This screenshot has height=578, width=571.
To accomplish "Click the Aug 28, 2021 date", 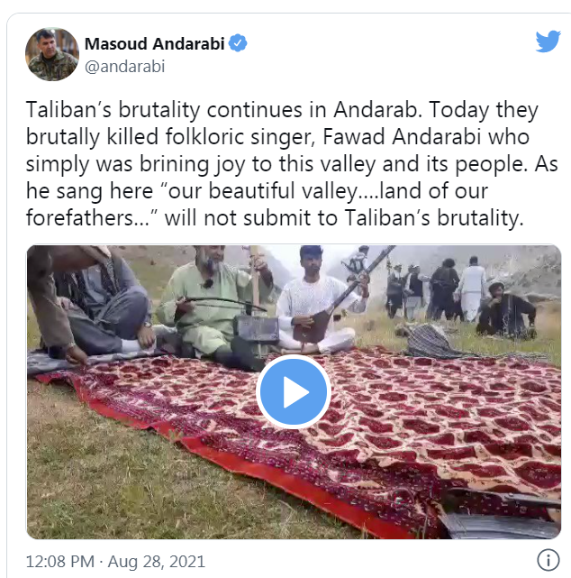I will pos(156,562).
